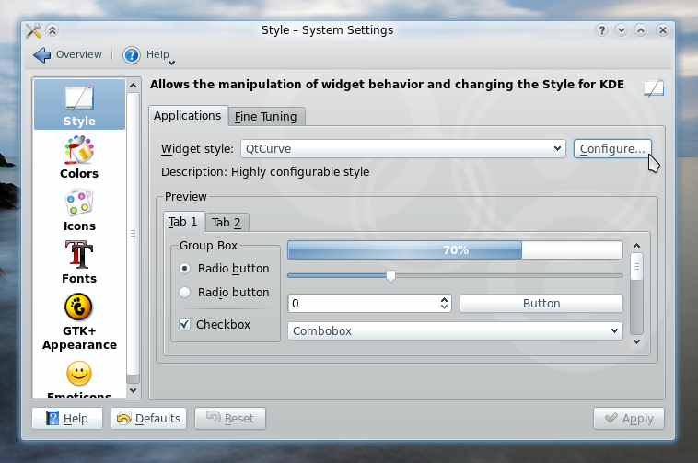698x463 pixels.
Task: Click the preview scrollbar down arrow
Action: [636, 341]
